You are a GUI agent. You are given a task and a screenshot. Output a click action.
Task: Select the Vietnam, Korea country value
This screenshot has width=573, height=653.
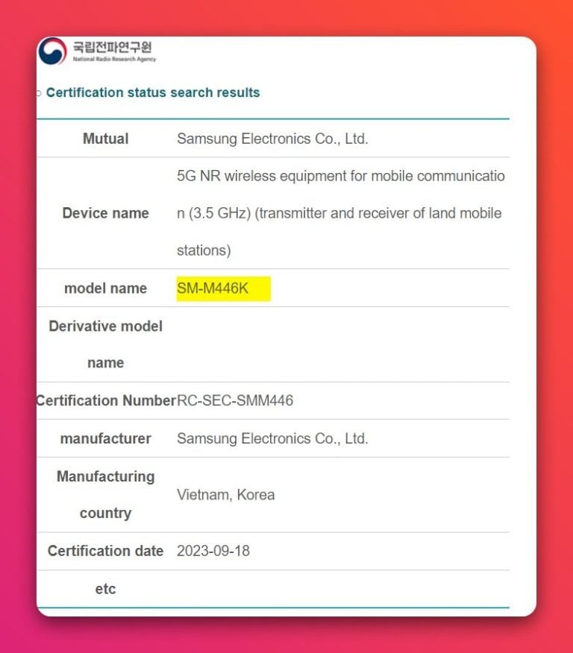(225, 495)
